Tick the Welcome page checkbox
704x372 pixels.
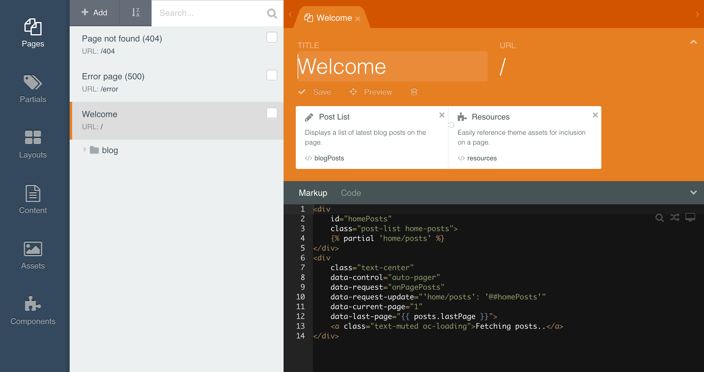click(x=272, y=113)
